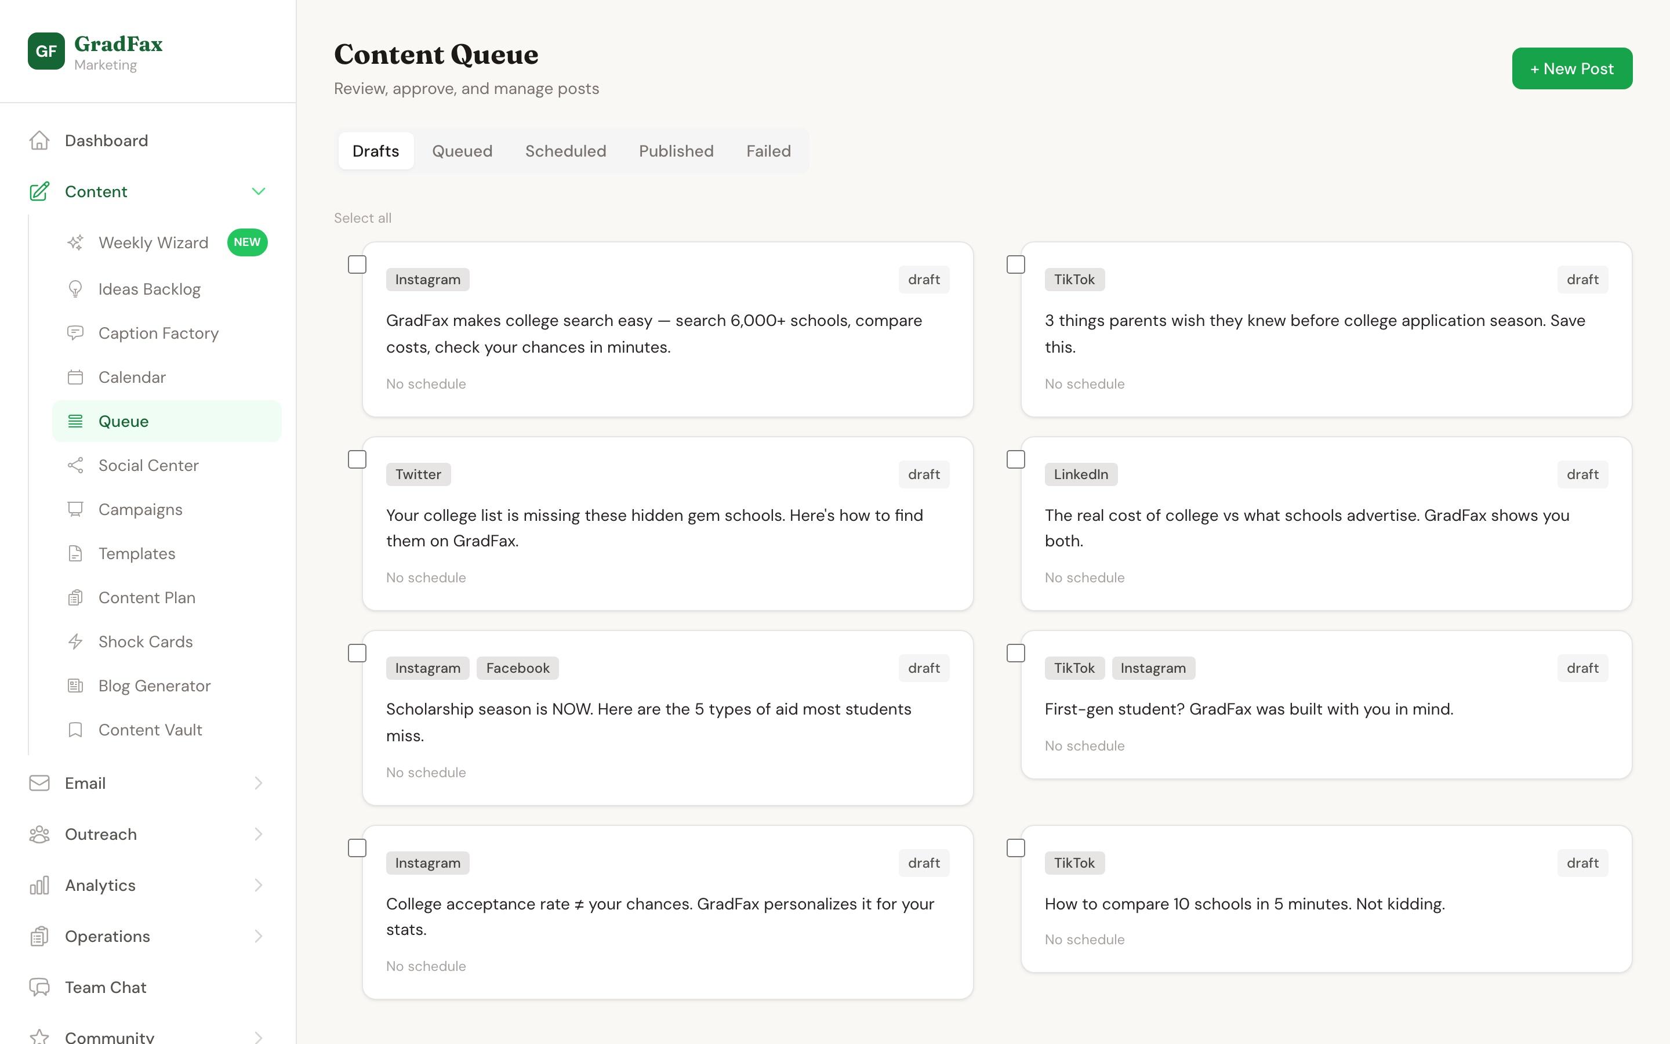1670x1044 pixels.
Task: Click the Select all link
Action: [x=363, y=218]
